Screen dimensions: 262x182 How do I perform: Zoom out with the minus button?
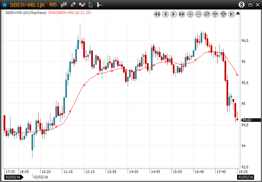[x=199, y=14]
